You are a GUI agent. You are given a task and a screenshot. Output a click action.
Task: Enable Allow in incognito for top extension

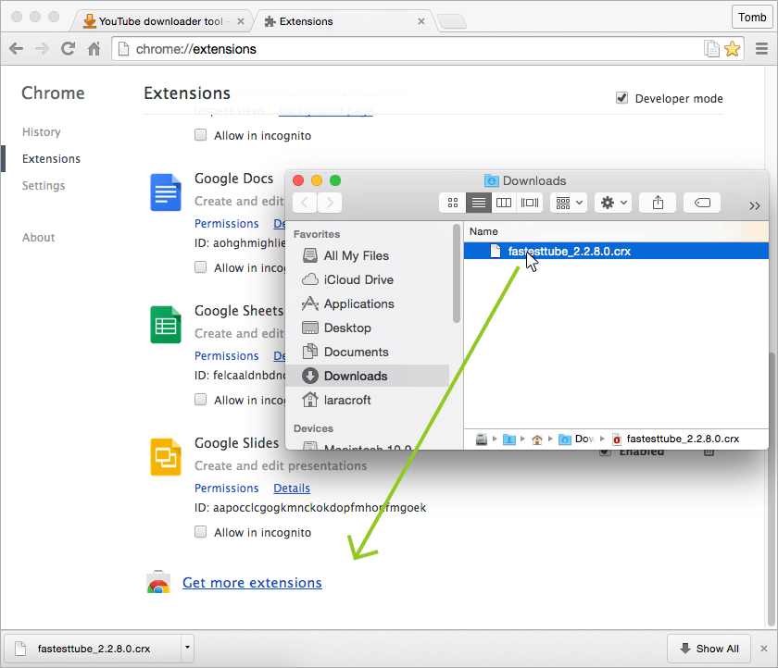click(x=200, y=135)
